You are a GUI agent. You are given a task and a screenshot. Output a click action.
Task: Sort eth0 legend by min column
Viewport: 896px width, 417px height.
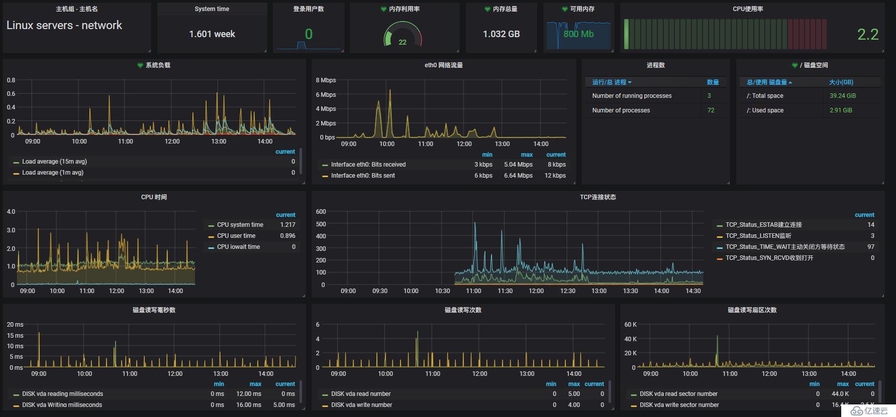(487, 155)
